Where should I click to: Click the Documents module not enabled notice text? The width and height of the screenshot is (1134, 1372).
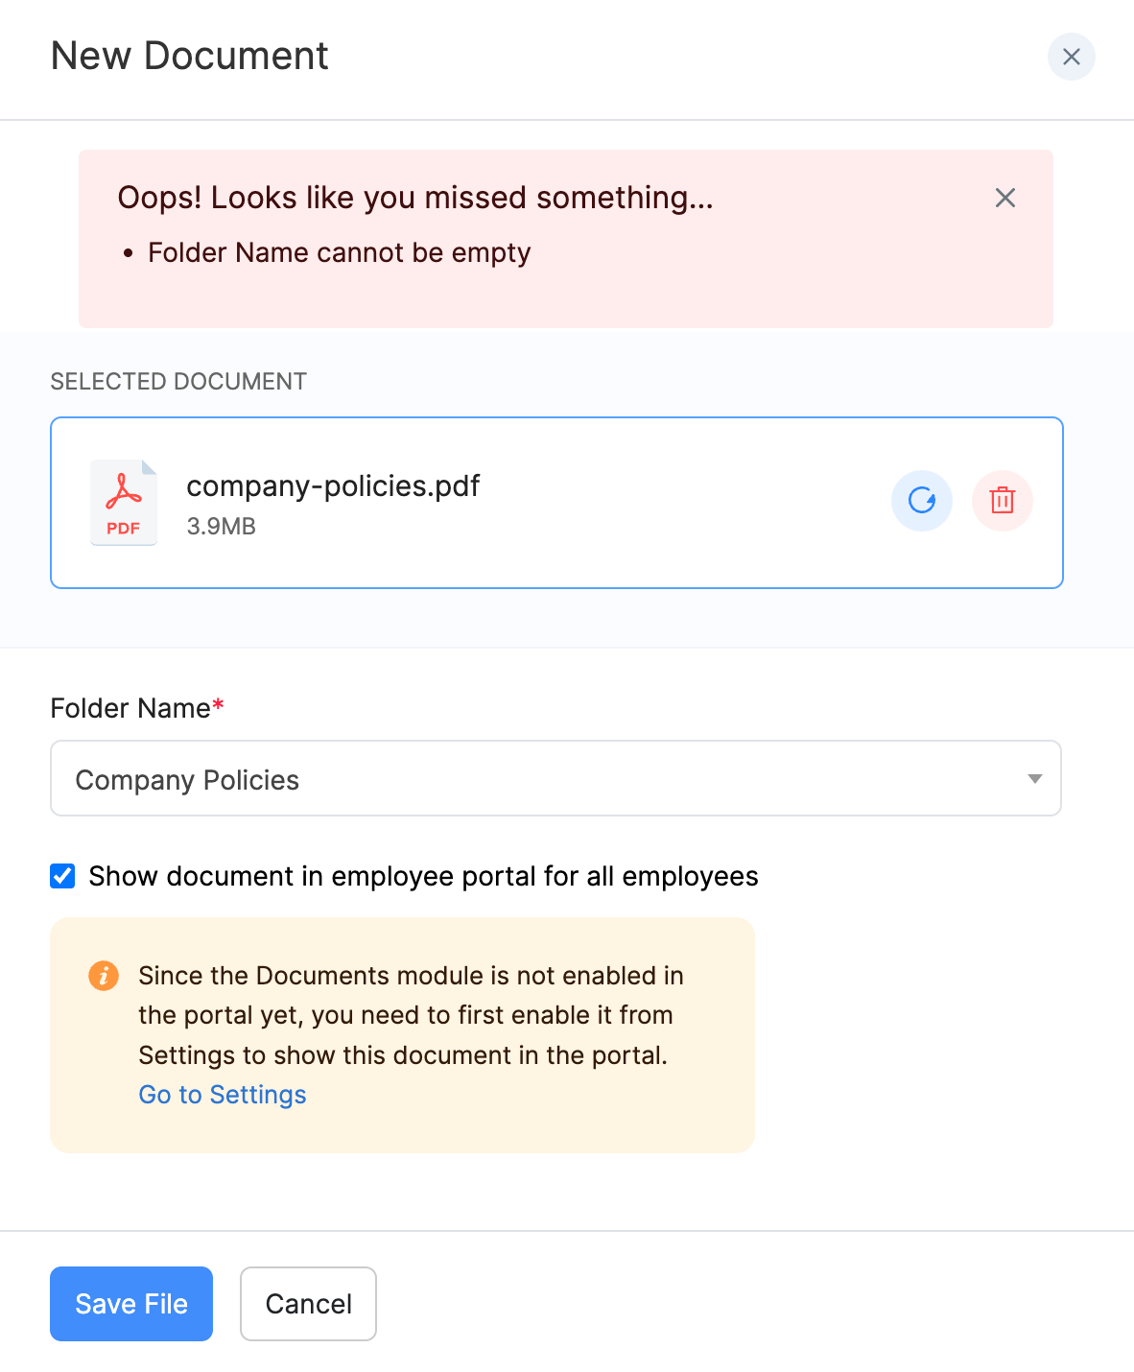[411, 1015]
